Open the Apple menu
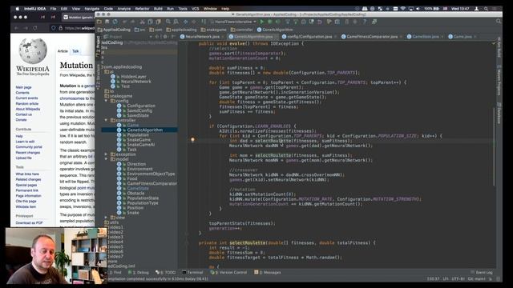This screenshot has height=288, width=513. click(17, 9)
